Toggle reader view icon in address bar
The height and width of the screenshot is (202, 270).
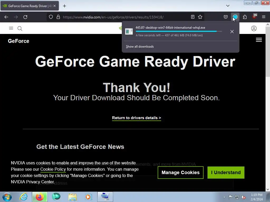(x=193, y=17)
